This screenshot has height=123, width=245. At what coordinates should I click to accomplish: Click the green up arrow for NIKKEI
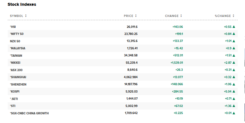coord(234,62)
